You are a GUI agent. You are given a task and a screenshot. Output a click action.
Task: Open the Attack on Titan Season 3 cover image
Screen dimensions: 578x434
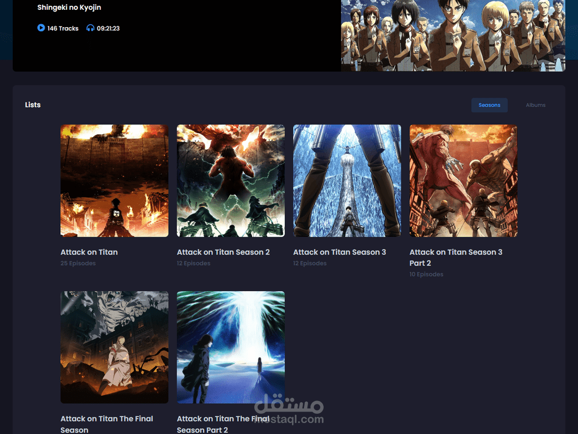347,181
